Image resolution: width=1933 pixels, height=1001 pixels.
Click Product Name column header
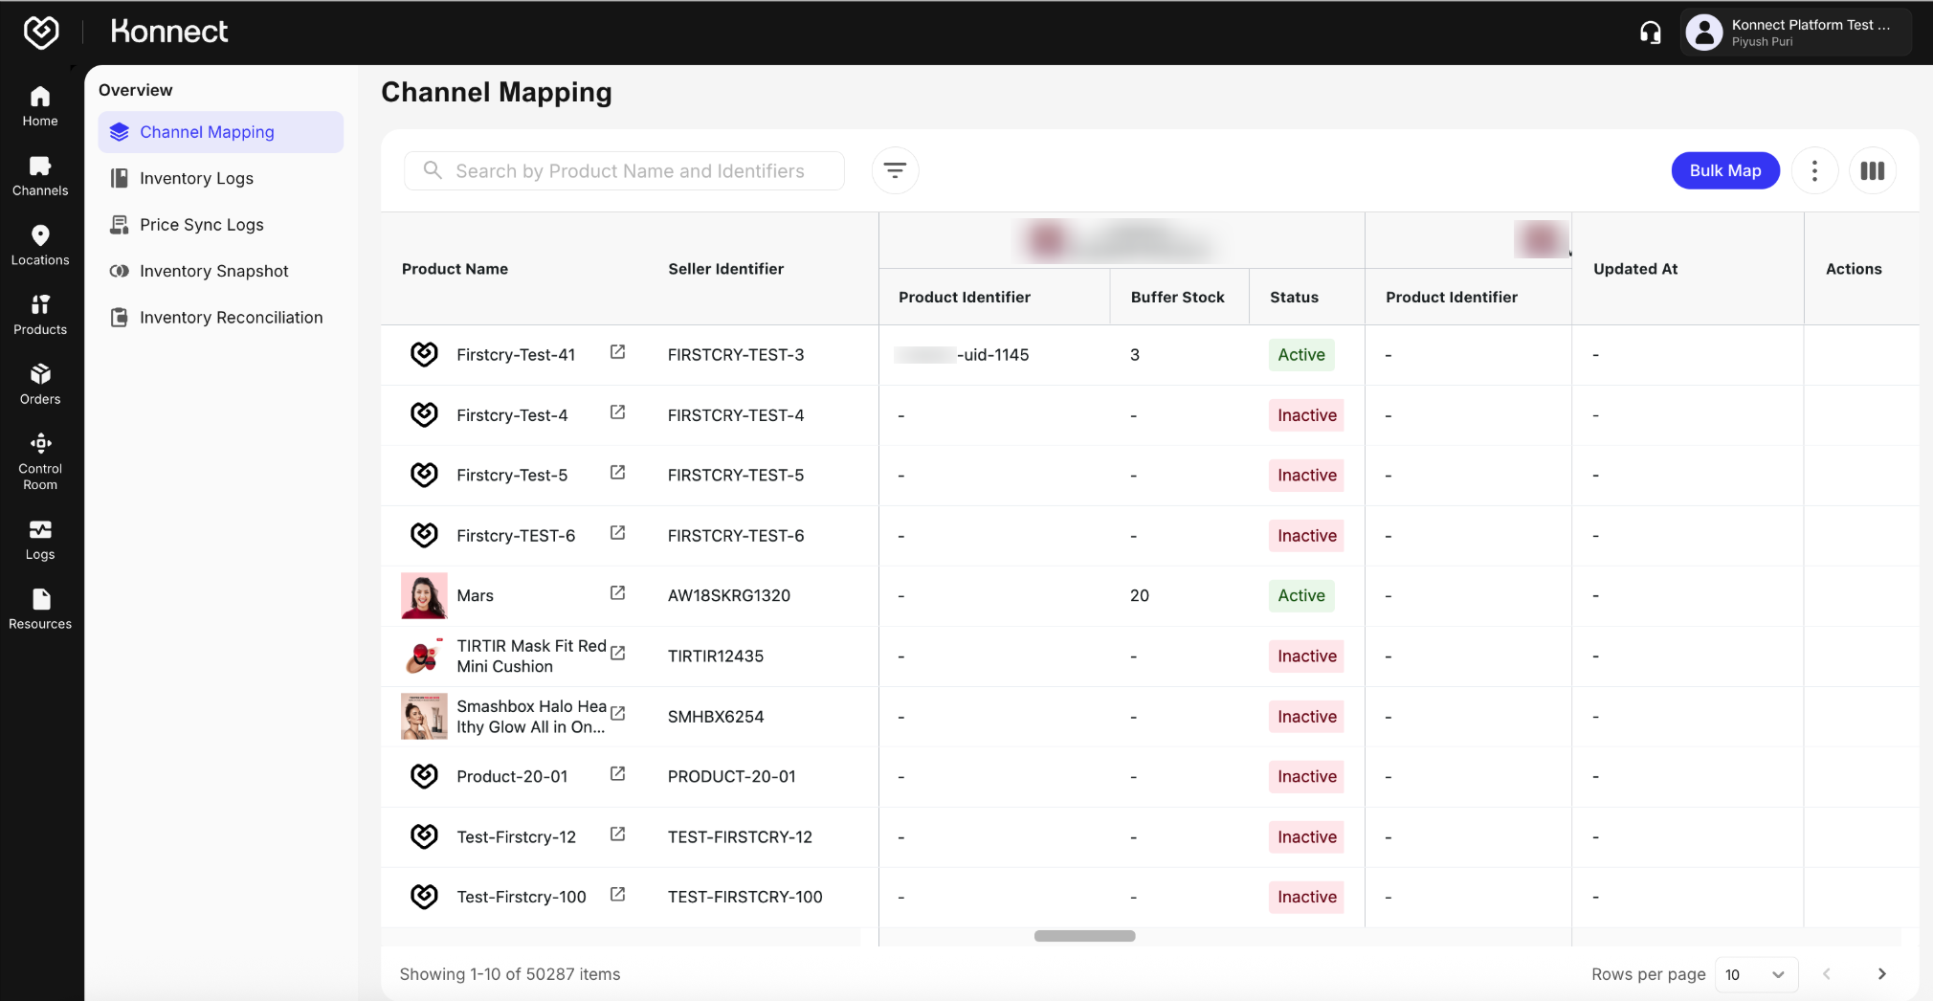point(455,269)
